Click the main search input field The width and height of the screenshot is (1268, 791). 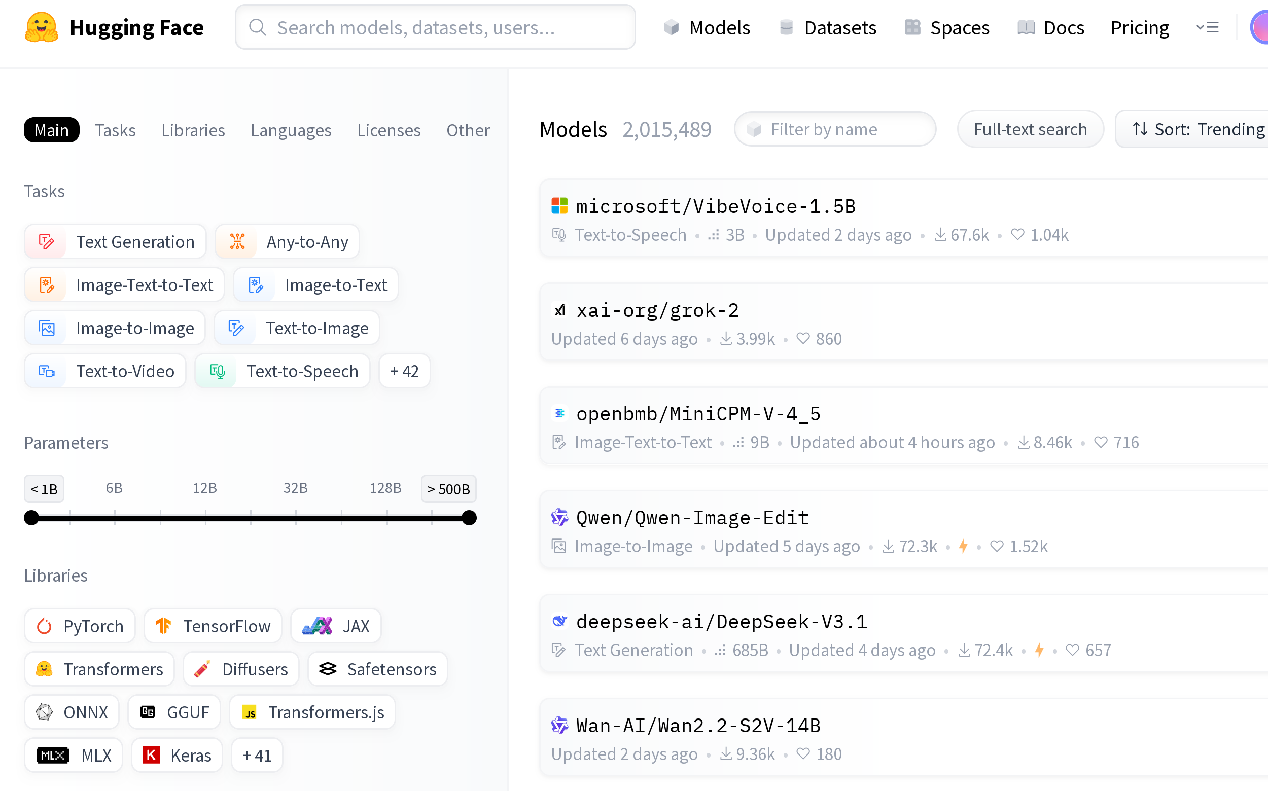point(435,27)
